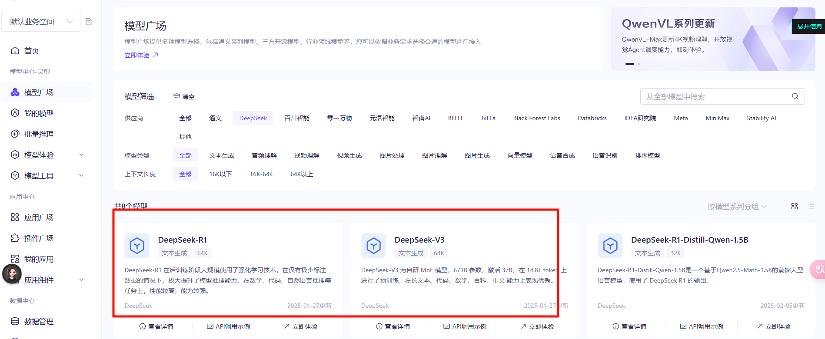Screen dimensions: 825x339
Task: Focus the 从全部模型中搜索 search field
Action: click(722, 96)
